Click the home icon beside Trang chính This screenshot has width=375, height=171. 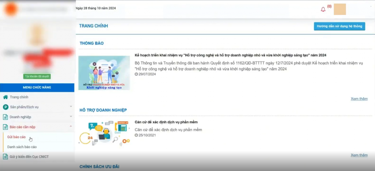pyautogui.click(x=5, y=97)
